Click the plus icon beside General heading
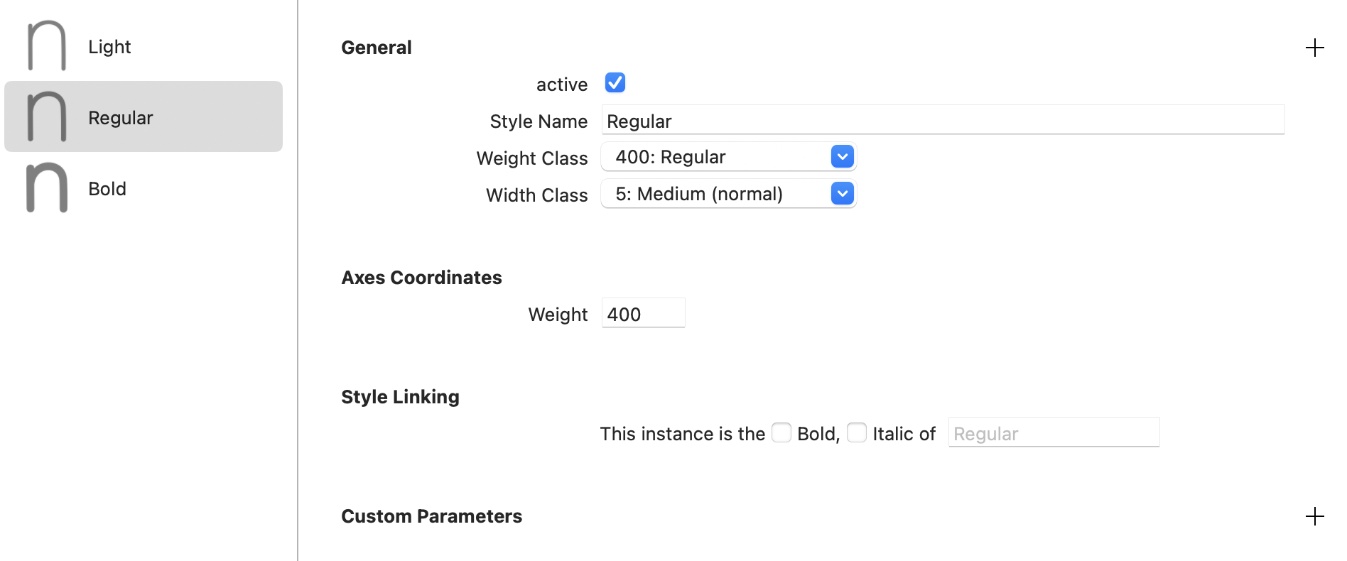Image resolution: width=1347 pixels, height=561 pixels. (1314, 48)
